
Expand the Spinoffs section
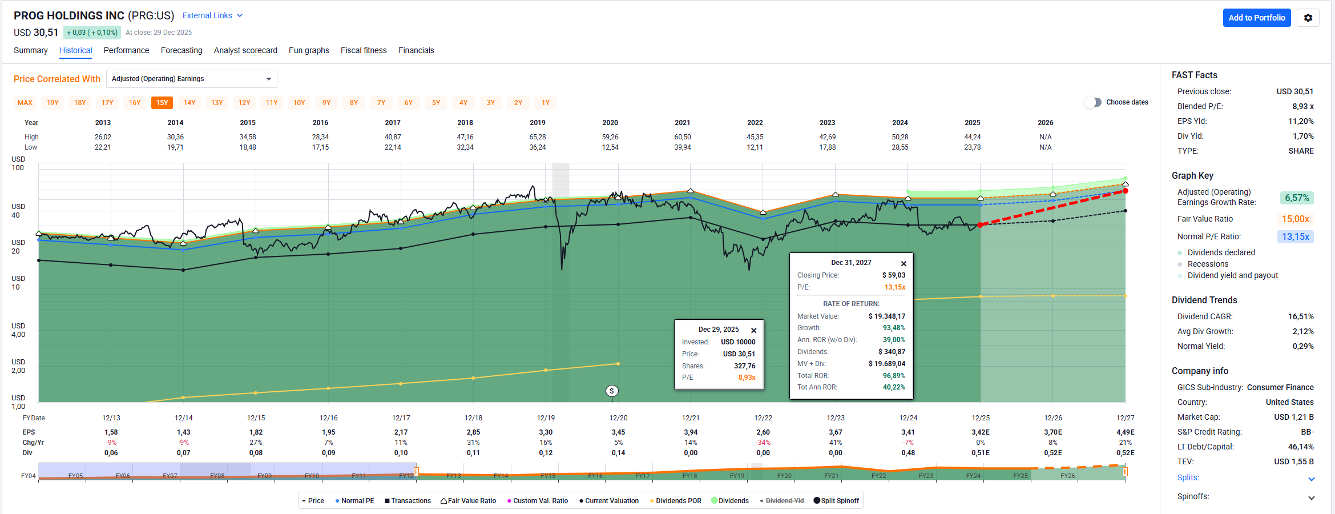(x=1311, y=497)
